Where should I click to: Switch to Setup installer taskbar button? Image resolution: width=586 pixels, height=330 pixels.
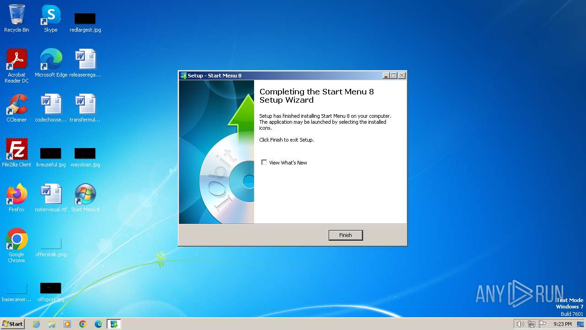tap(114, 324)
